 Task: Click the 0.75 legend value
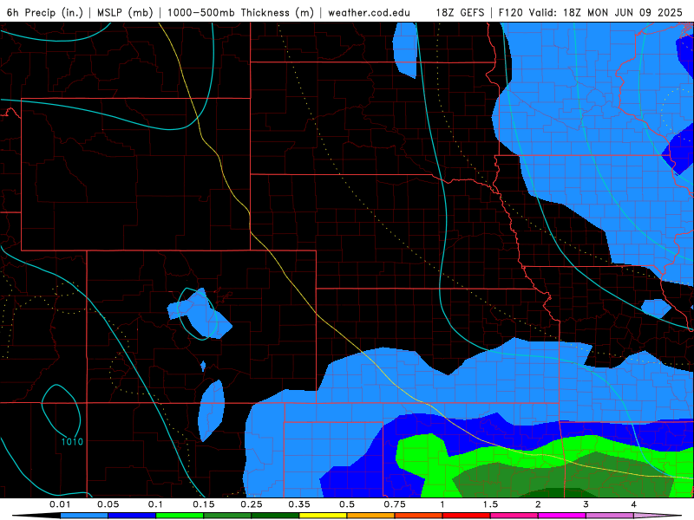point(395,504)
